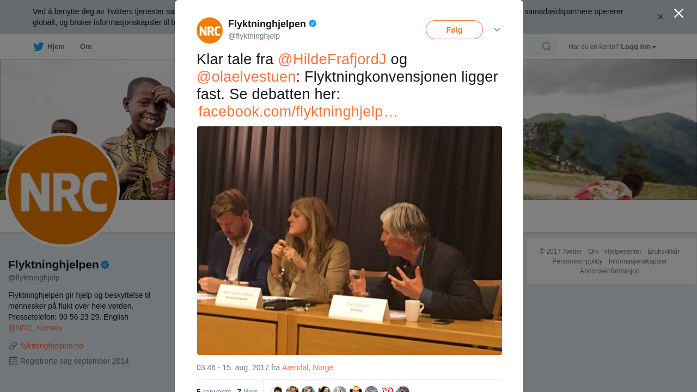Open the debate photo in the tweet

(x=350, y=241)
